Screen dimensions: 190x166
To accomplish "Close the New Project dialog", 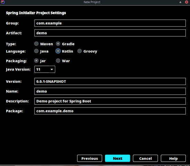I will point(187,2).
